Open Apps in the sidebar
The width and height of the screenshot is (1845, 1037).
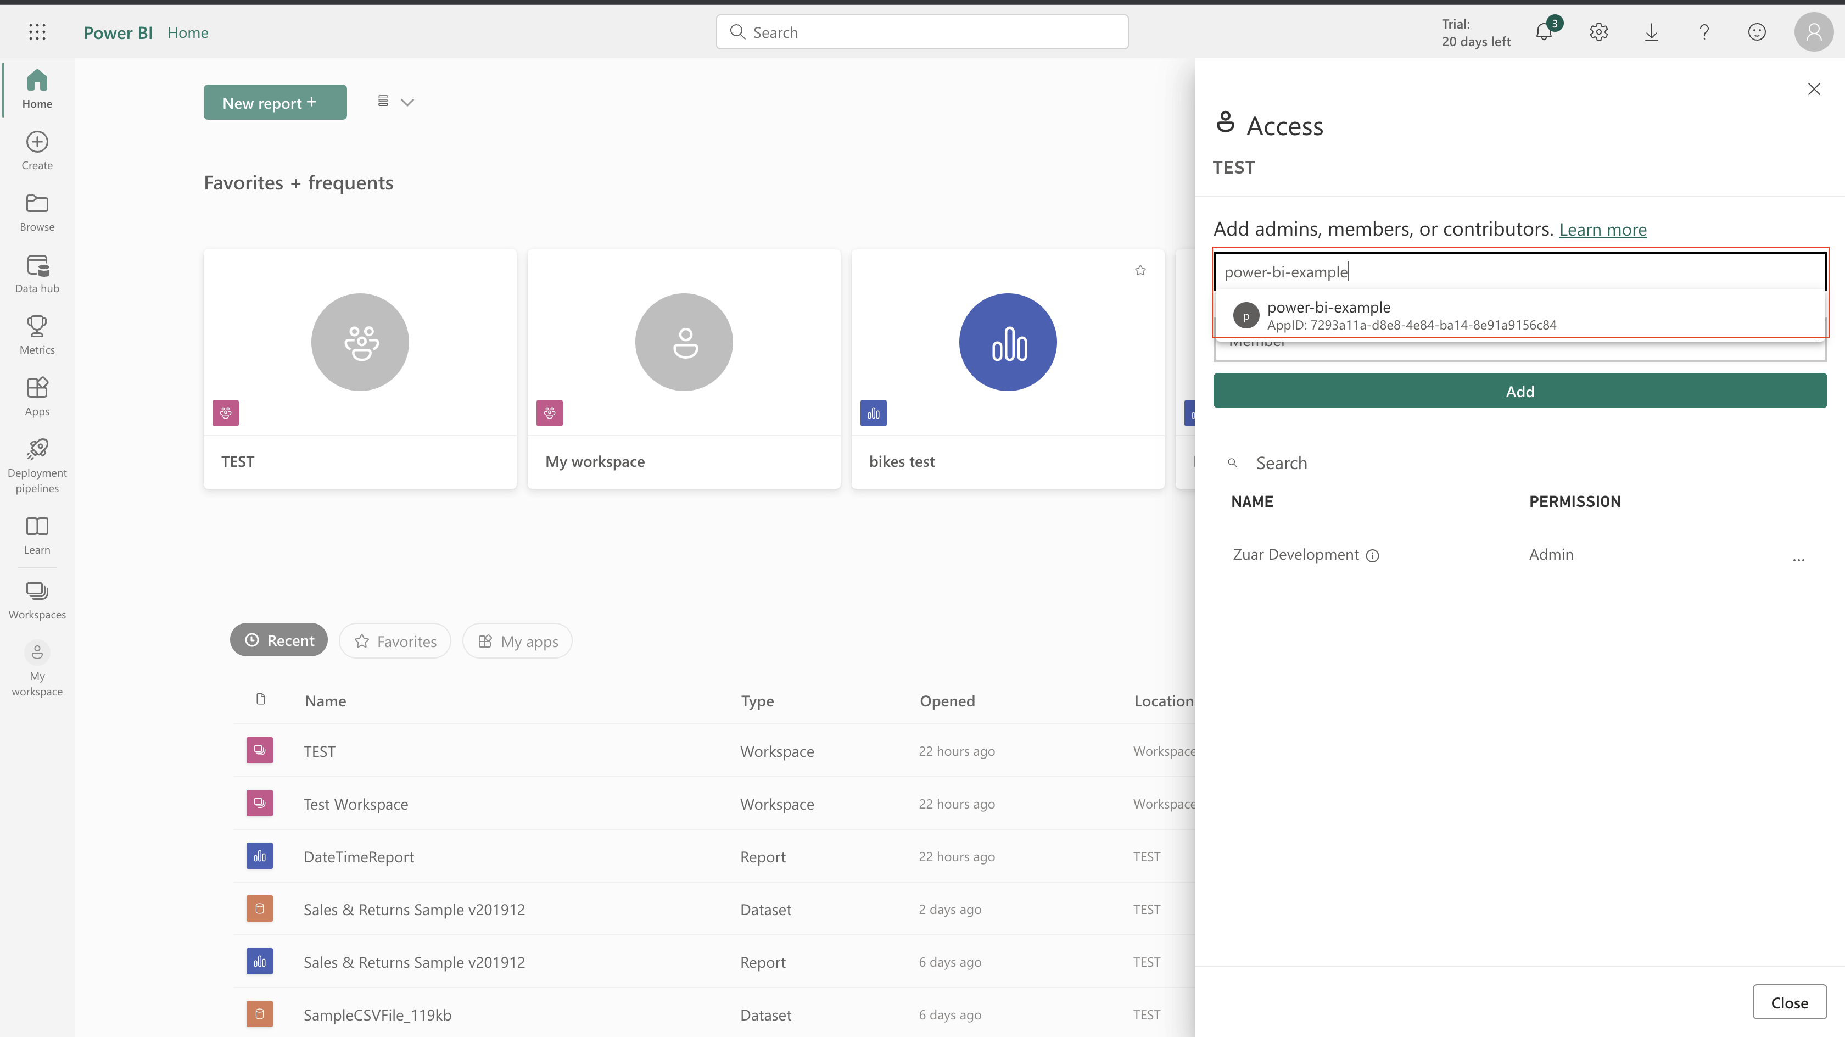37,397
